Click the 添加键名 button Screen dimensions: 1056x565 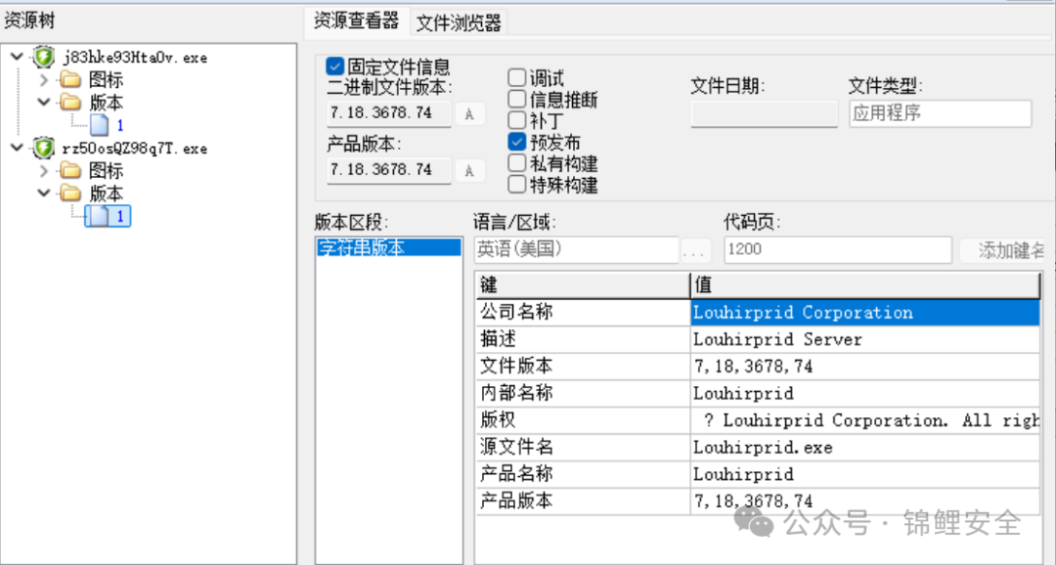(x=1002, y=250)
